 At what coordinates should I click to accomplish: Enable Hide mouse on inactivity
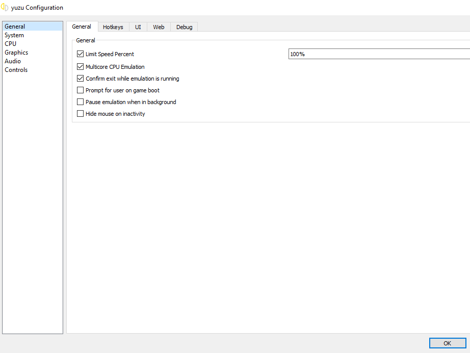[x=80, y=114]
